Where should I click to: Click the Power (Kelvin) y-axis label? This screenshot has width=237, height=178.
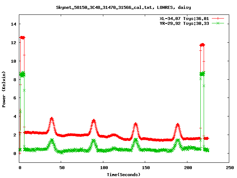(x=4, y=89)
